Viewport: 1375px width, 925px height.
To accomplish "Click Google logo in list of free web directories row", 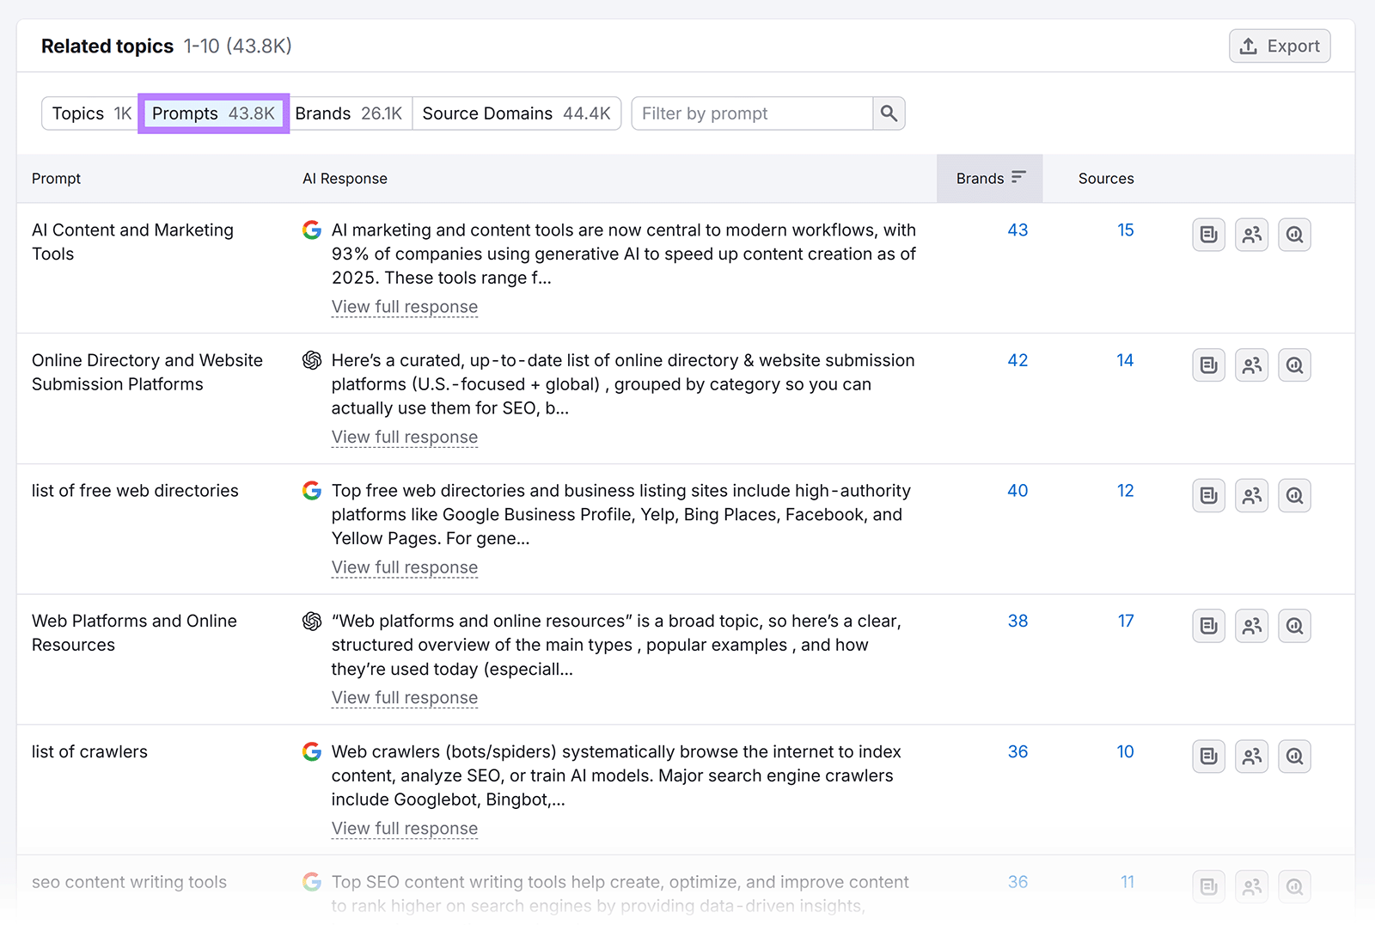I will [x=312, y=491].
